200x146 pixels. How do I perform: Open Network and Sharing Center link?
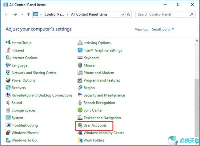(34, 73)
